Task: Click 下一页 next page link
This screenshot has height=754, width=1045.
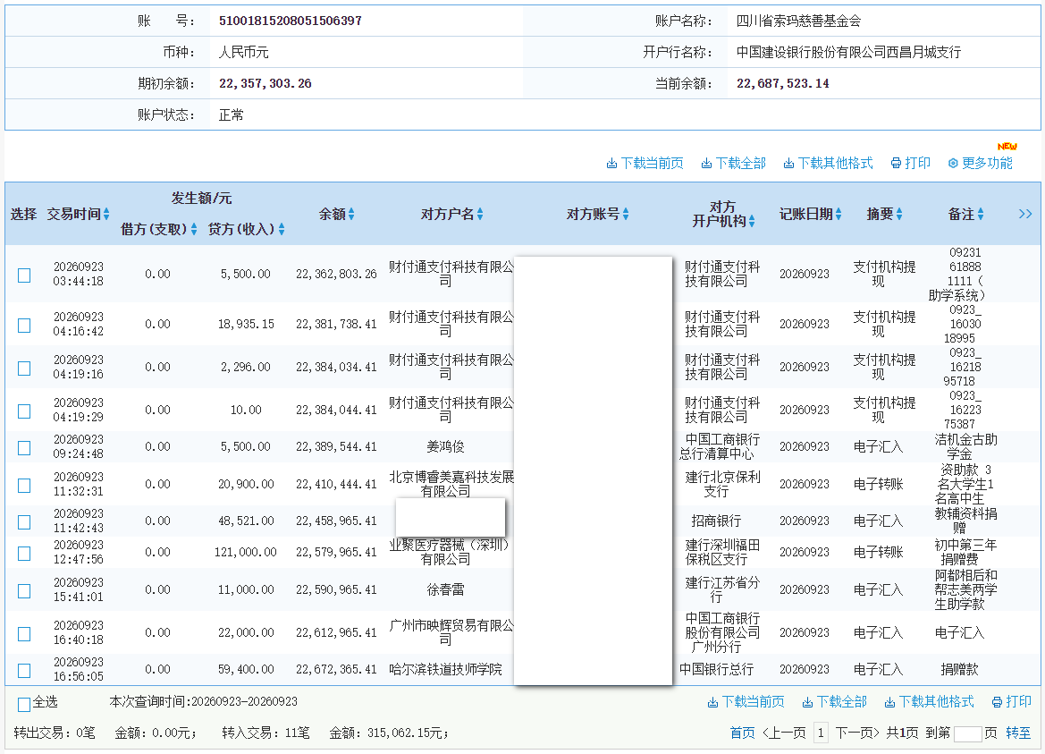Action: (857, 733)
